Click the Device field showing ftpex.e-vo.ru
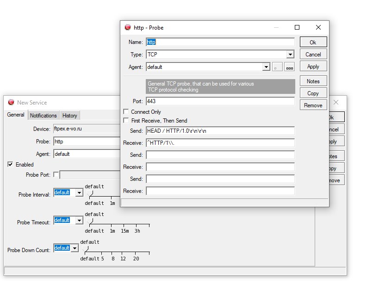Screen dimensions: 373x284 pos(87,129)
